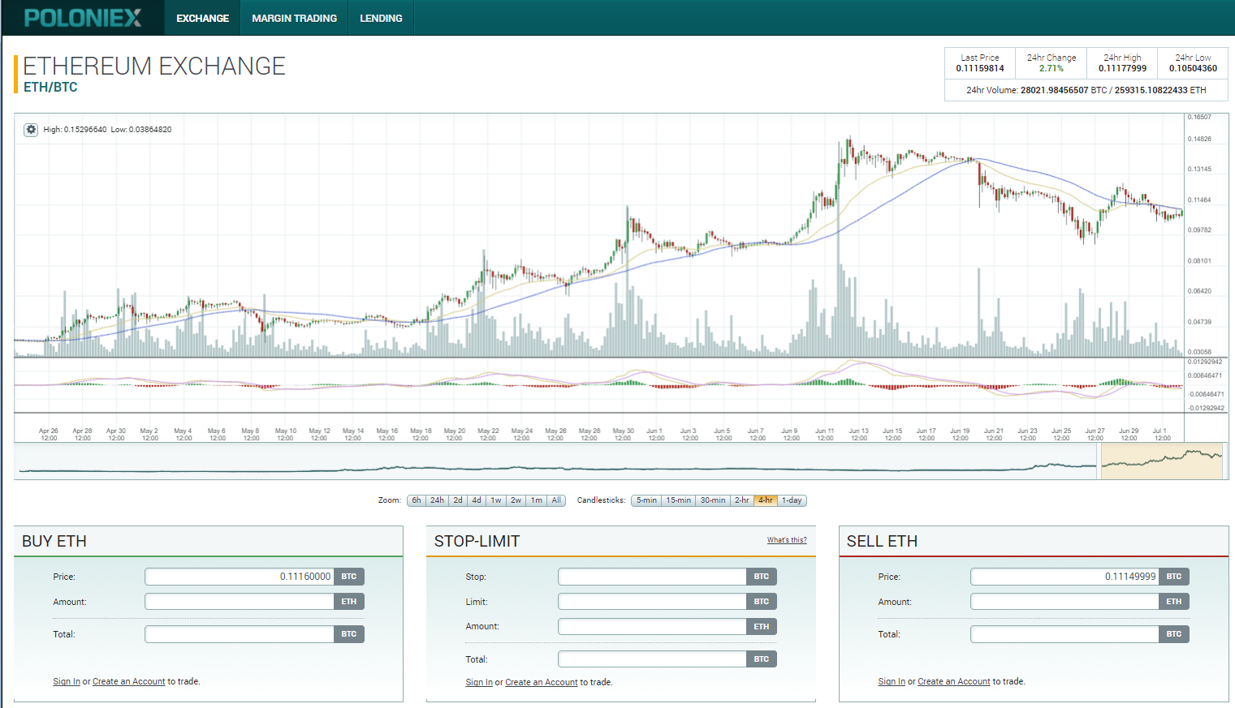Image resolution: width=1235 pixels, height=708 pixels.
Task: Go to the Lending tab
Action: tap(381, 18)
